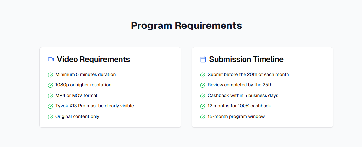Screen dimensions: 362x147
Task: Click the text Minimum 5 minutes duration
Action: pos(85,74)
